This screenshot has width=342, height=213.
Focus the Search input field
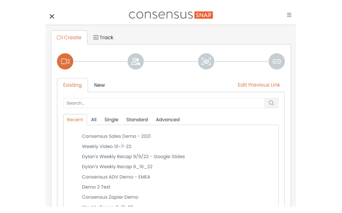pyautogui.click(x=164, y=103)
